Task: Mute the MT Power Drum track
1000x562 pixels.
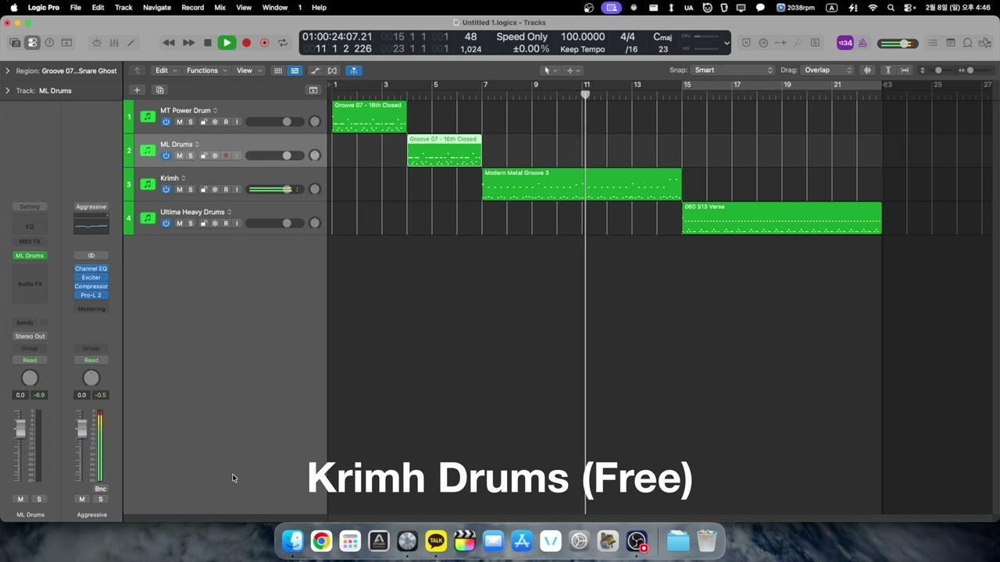Action: point(179,122)
